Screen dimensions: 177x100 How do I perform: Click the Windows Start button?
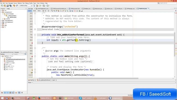pyautogui.click(x=2, y=98)
